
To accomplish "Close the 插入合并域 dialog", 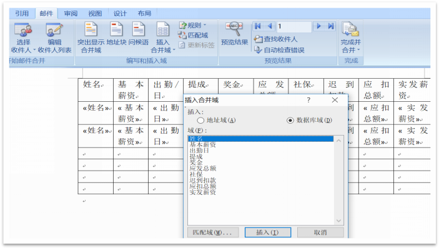I will coord(335,100).
